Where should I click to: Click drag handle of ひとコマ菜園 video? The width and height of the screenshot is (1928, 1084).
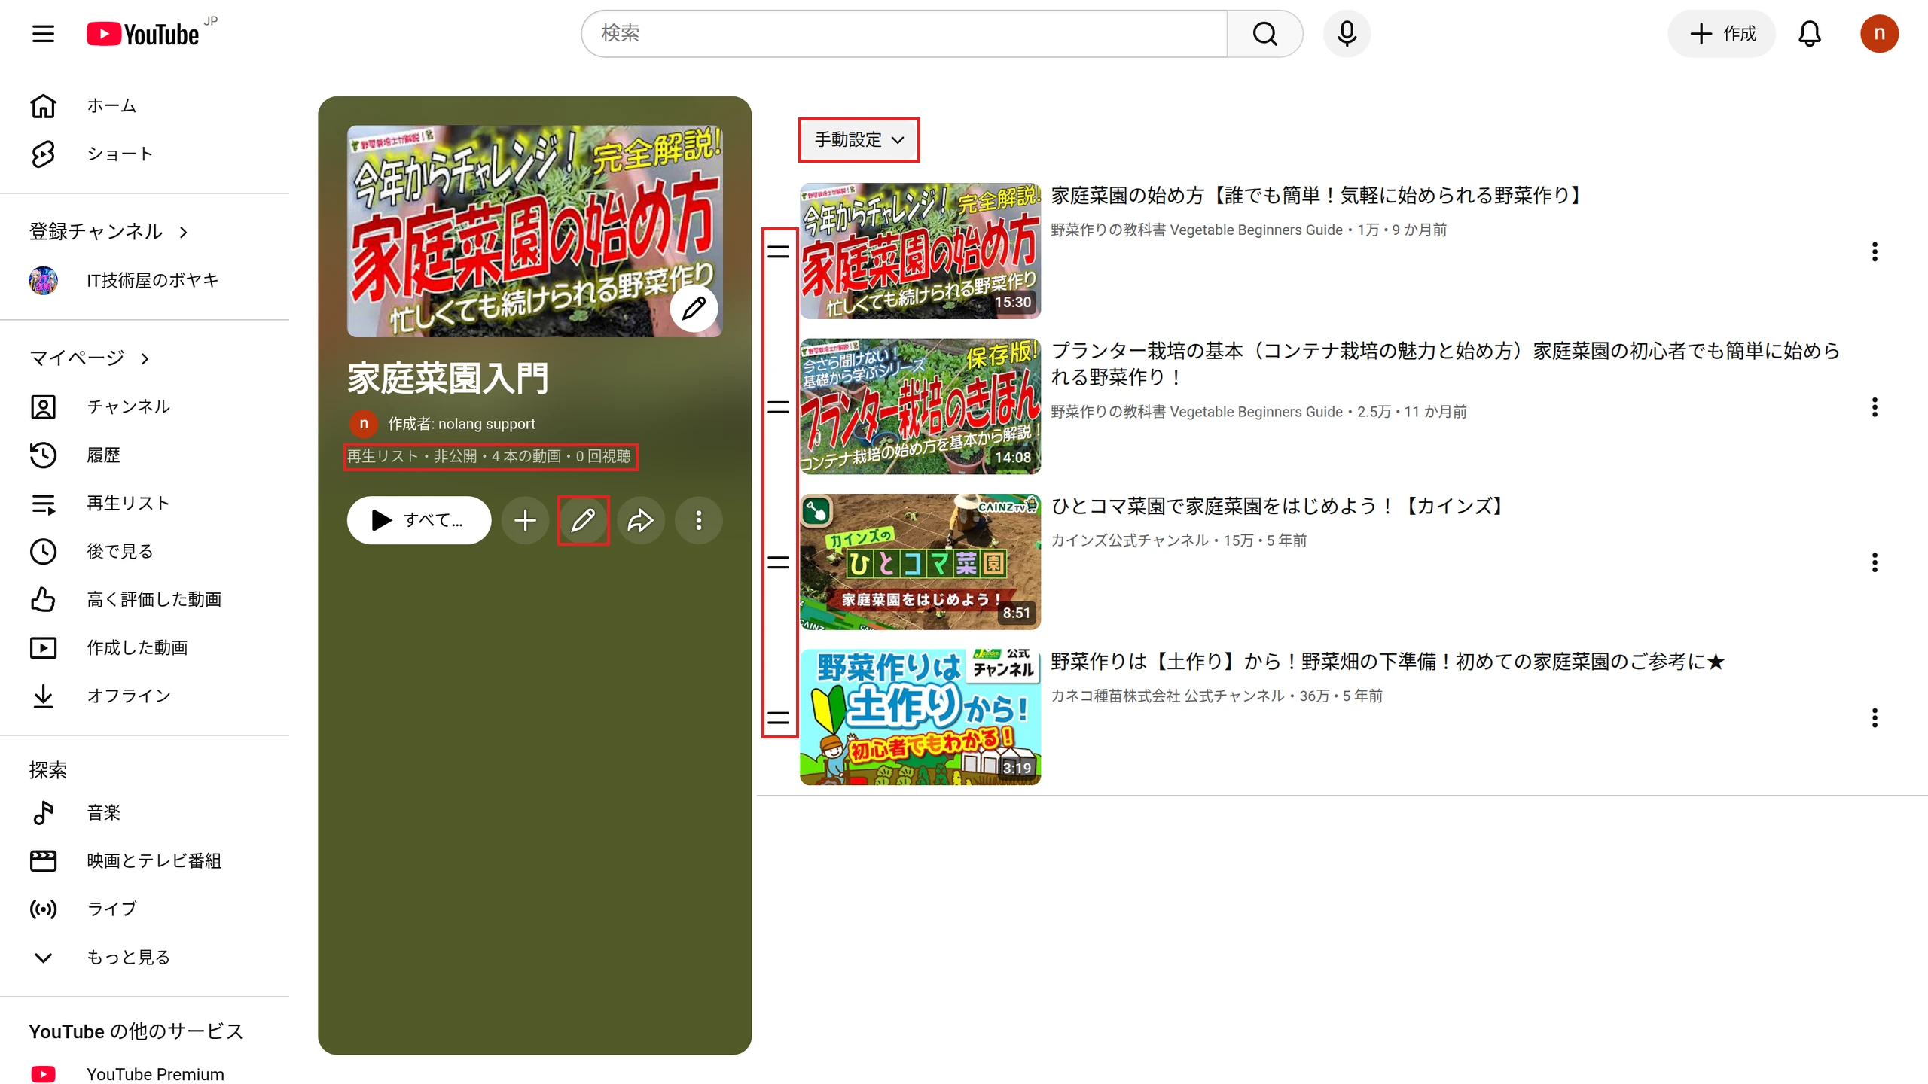pyautogui.click(x=778, y=562)
